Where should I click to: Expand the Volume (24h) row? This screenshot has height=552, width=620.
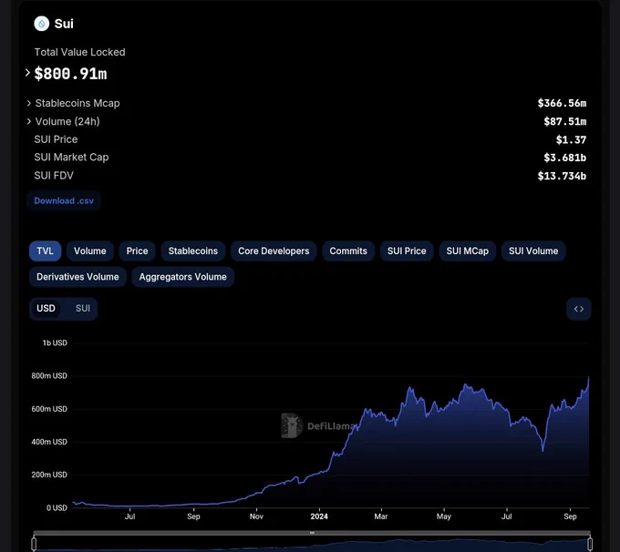click(29, 121)
